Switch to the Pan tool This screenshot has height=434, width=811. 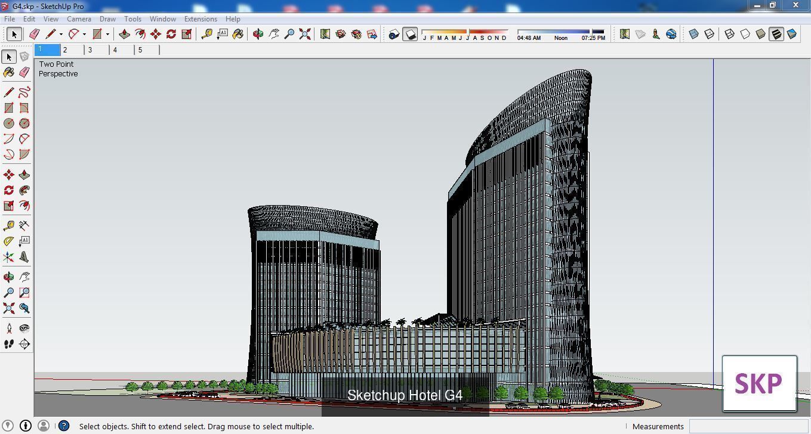(274, 34)
